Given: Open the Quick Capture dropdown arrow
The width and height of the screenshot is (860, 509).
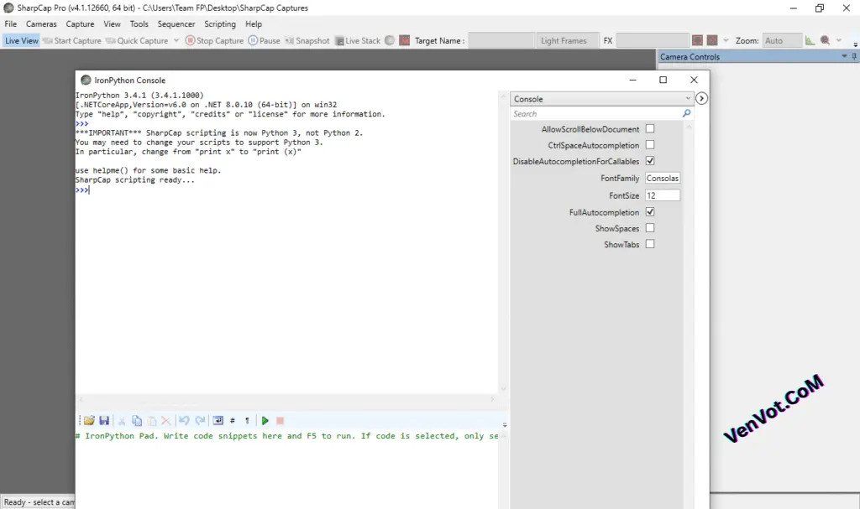Looking at the screenshot, I should [176, 40].
